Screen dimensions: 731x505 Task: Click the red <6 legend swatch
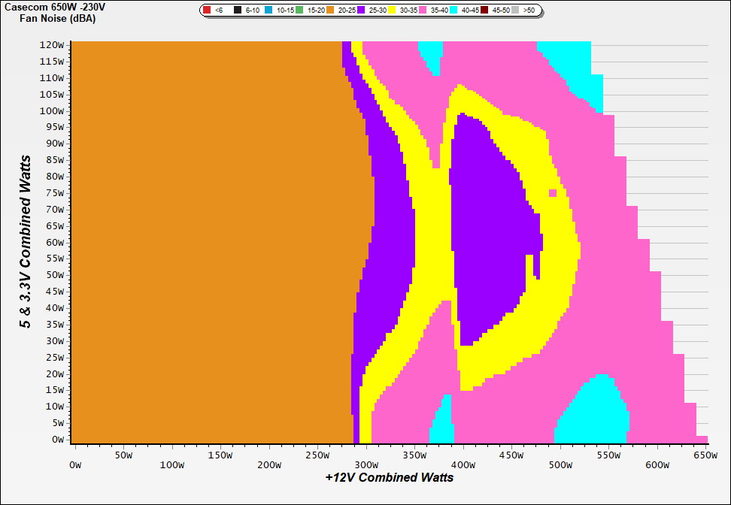click(x=208, y=11)
